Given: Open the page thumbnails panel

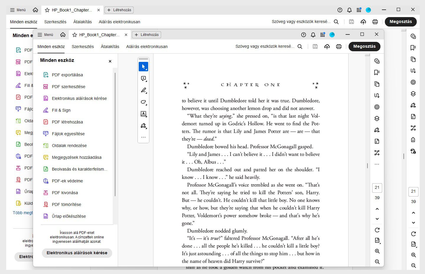Looking at the screenshot, I should coord(377,84).
